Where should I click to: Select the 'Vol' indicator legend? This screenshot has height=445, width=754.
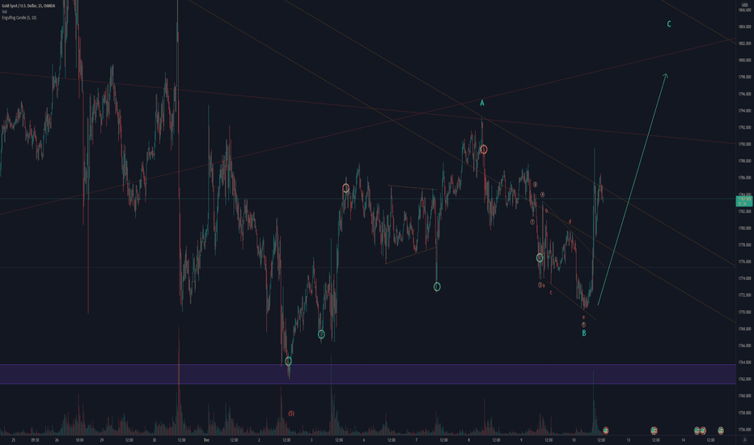4,11
